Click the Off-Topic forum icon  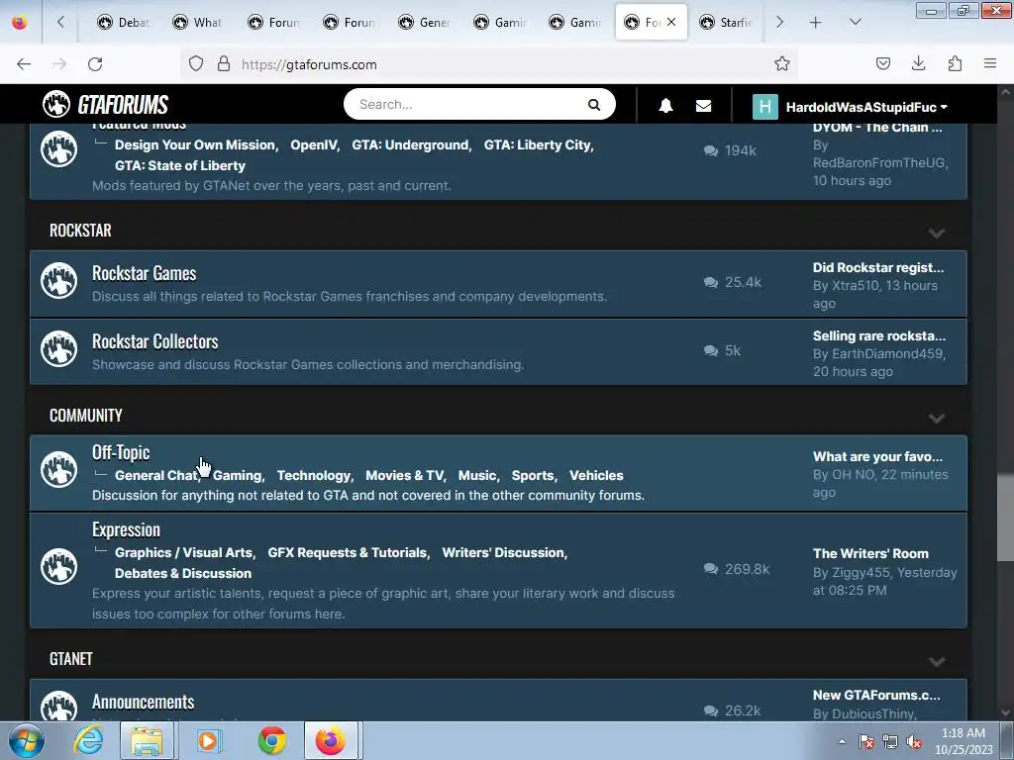click(58, 469)
